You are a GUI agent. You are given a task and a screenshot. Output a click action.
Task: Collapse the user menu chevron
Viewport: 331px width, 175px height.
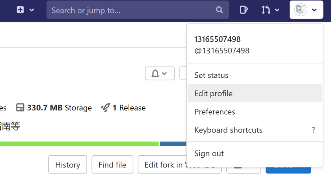point(314,10)
